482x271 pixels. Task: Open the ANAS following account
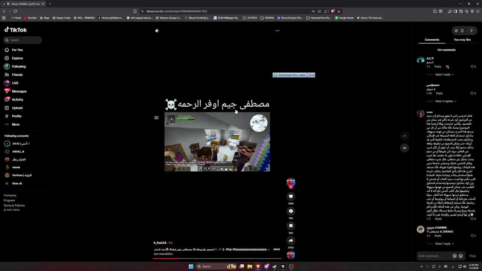tap(17, 143)
